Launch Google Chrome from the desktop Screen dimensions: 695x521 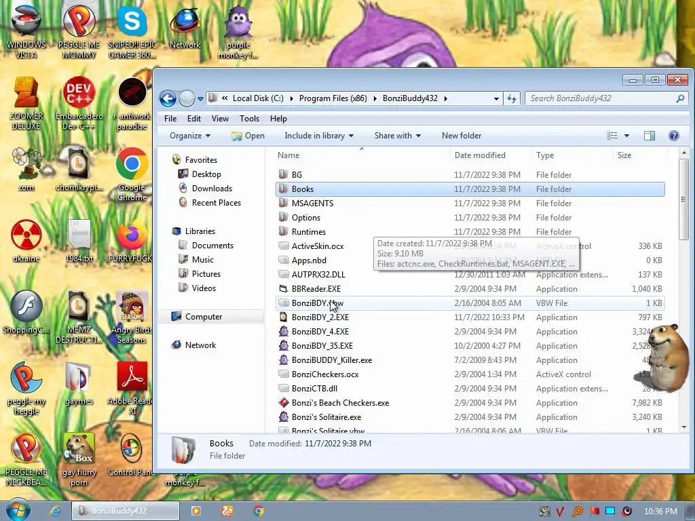pos(132,174)
